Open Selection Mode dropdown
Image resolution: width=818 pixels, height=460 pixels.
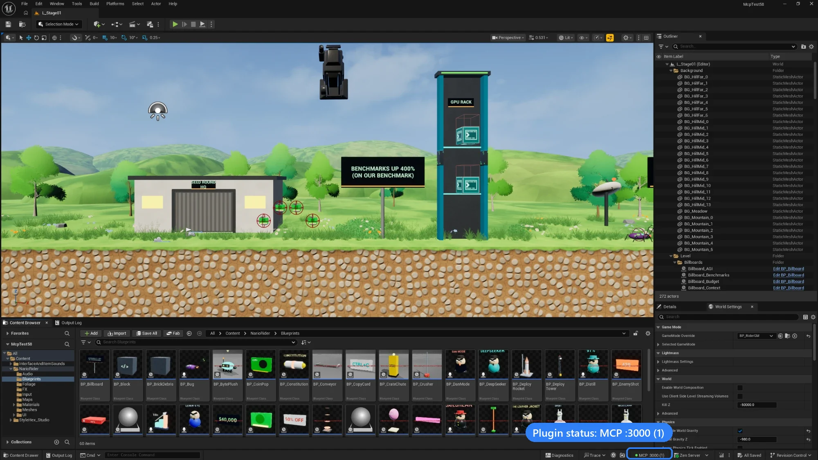click(x=58, y=24)
